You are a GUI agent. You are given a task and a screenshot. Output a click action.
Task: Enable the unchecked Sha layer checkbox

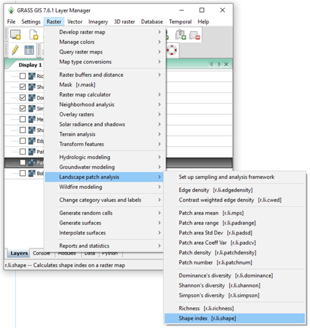point(23,130)
